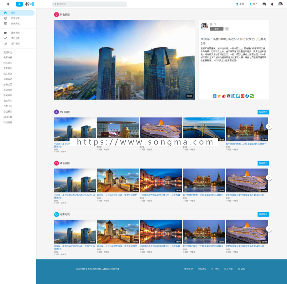Image resolution: width=287 pixels, height=284 pixels.
Task: Select 电影电视 category in sidebar list
Action: [8, 57]
